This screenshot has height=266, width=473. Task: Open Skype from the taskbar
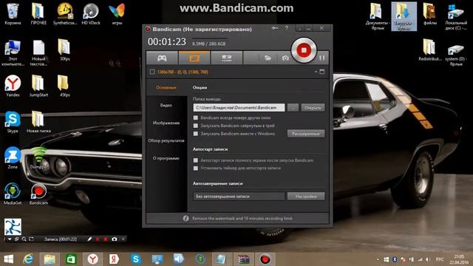[x=136, y=259]
